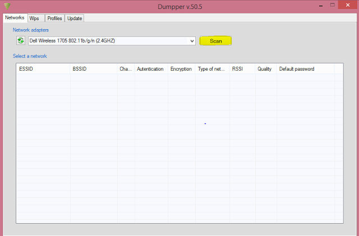Viewport: 359px width, 236px height.
Task: Maximize the Dumpper window
Action: [333, 5]
